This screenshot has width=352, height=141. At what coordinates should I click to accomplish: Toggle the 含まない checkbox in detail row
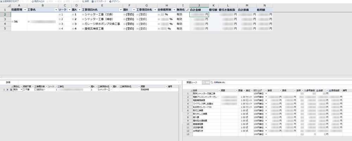pyautogui.click(x=36, y=89)
